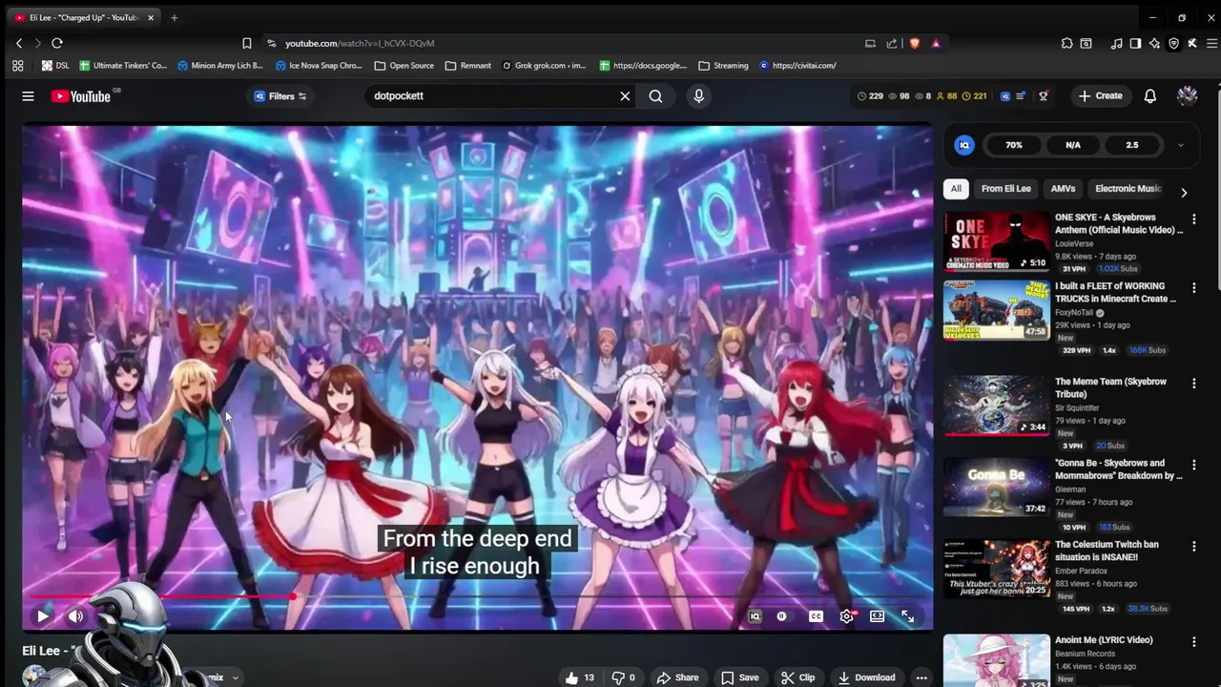The width and height of the screenshot is (1221, 687).
Task: Click the Create button
Action: tap(1100, 95)
